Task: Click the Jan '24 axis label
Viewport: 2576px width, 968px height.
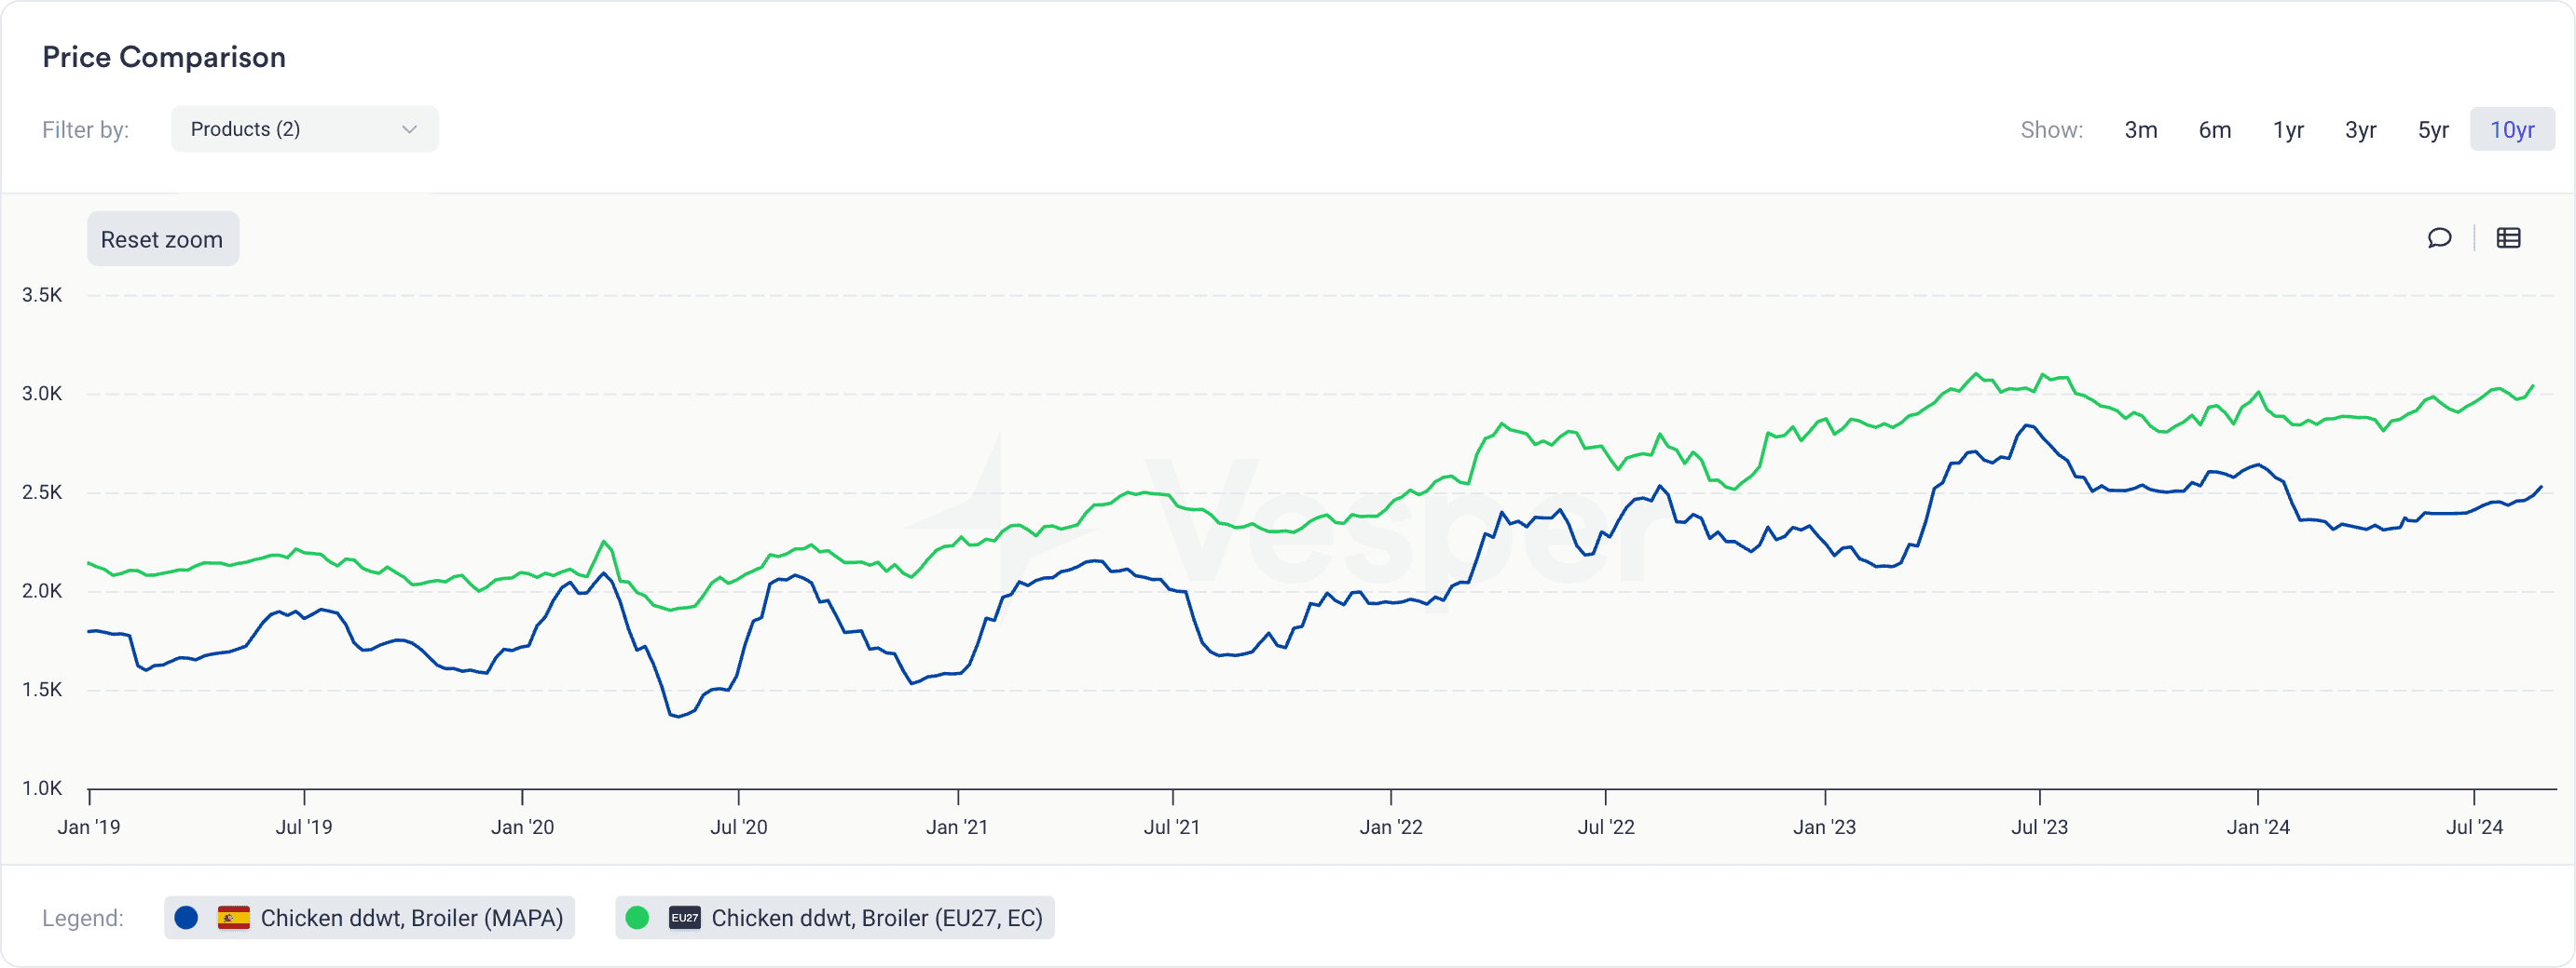Action: pos(2258,827)
